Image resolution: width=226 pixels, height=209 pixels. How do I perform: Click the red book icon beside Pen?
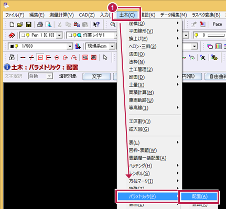pyautogui.click(x=12, y=36)
